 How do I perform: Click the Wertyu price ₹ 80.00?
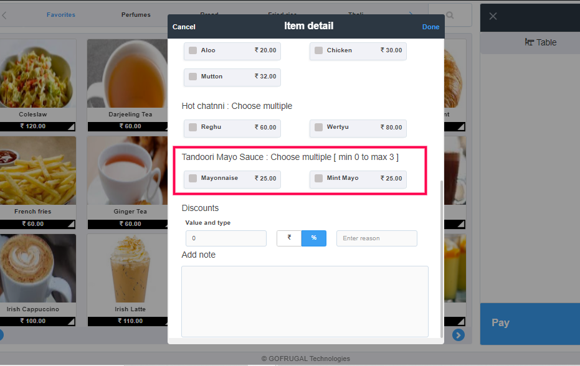(391, 127)
